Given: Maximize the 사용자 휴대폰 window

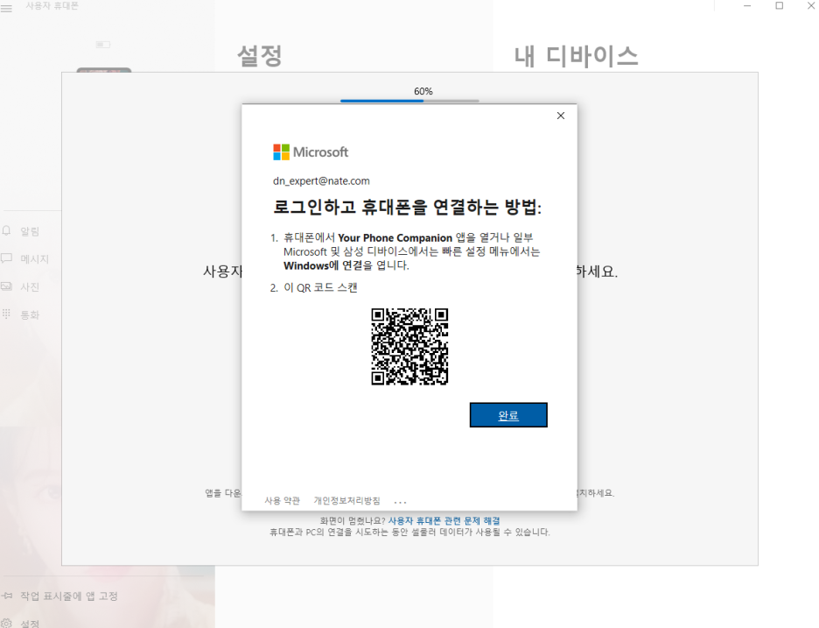Looking at the screenshot, I should tap(780, 6).
